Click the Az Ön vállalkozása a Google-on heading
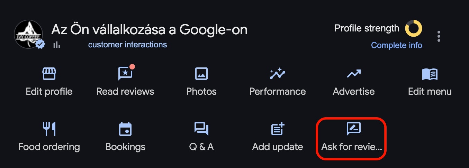The height and width of the screenshot is (168, 469). coord(150,30)
